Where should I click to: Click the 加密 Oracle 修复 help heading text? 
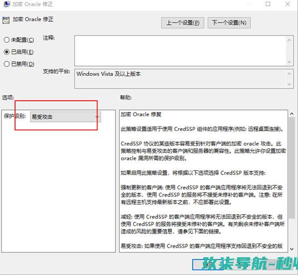pyautogui.click(x=141, y=115)
